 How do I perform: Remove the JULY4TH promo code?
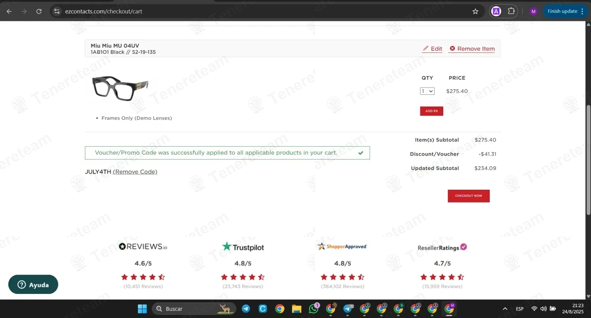tap(135, 172)
